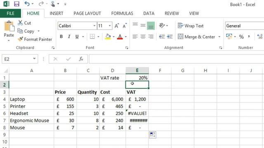Screen dimensions: 264x148
Task: Expand the Paste options dropdown
Action: [x=9, y=41]
